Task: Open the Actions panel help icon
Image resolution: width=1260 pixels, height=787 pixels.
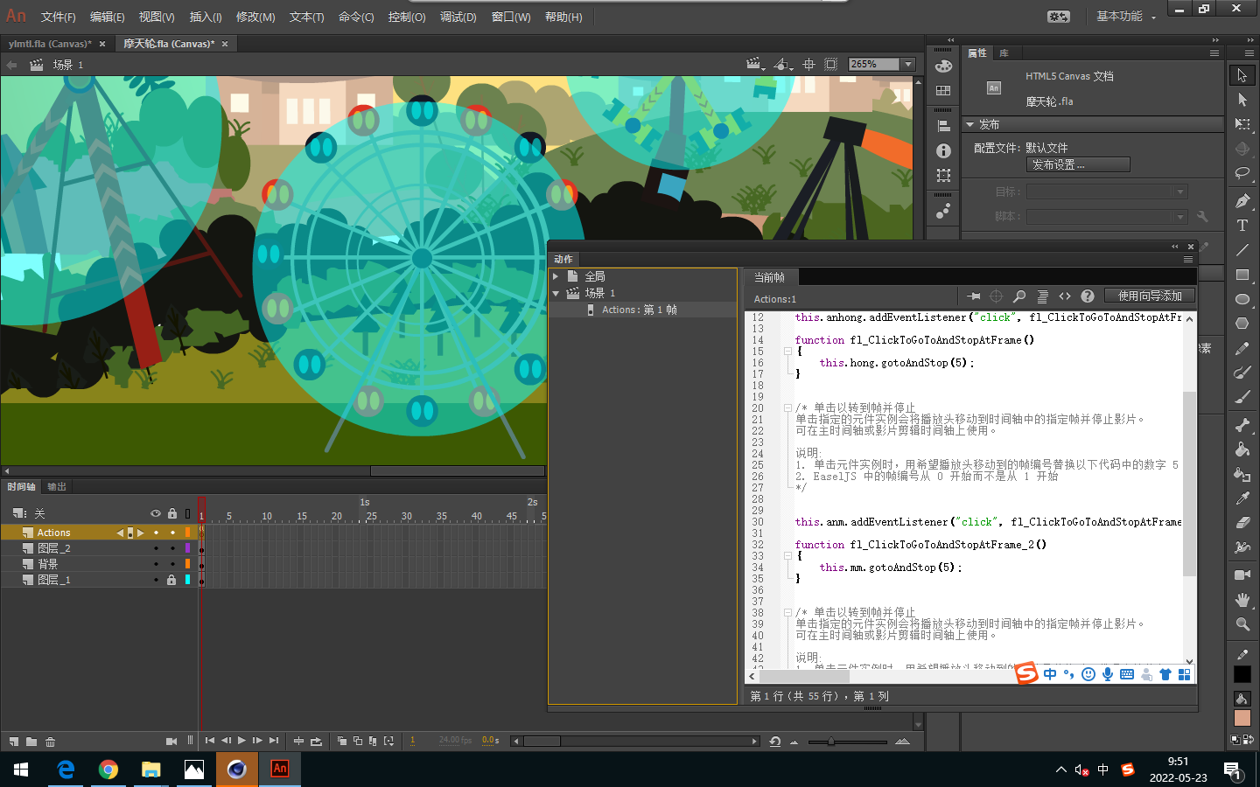Action: pyautogui.click(x=1088, y=296)
